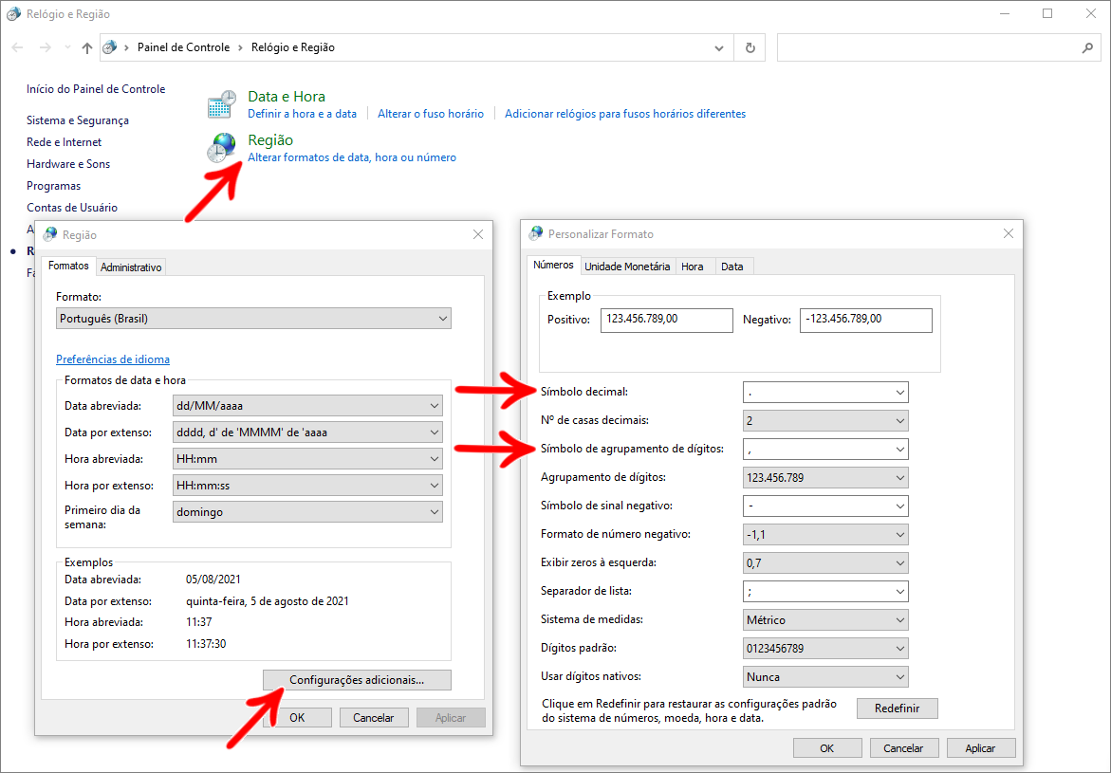Open the Hora por extenso dropdown
The height and width of the screenshot is (773, 1111).
[307, 486]
